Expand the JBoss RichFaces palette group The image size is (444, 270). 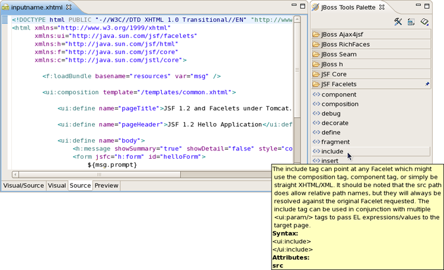click(371, 44)
